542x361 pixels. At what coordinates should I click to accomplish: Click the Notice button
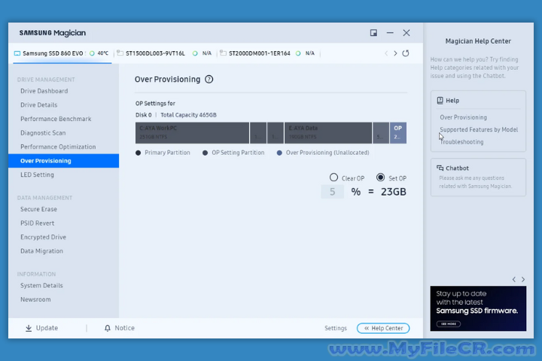point(120,328)
